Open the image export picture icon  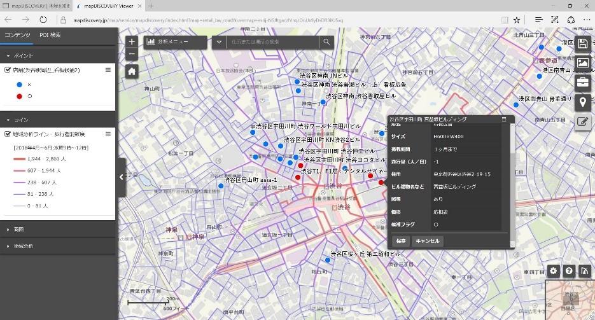(x=583, y=63)
